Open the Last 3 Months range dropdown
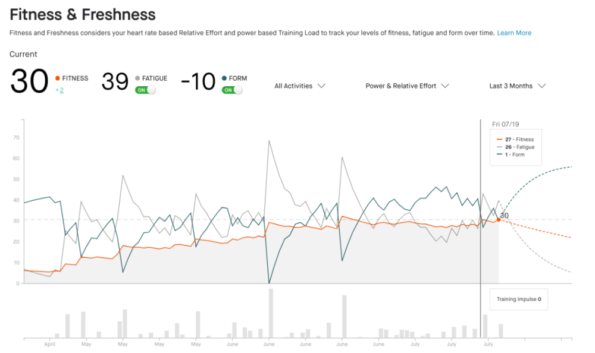This screenshot has width=595, height=353. [517, 86]
